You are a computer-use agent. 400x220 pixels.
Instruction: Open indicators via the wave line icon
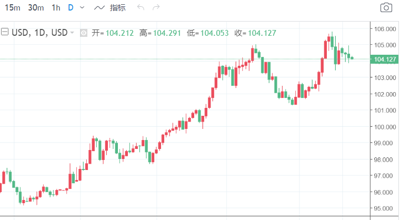99,8
